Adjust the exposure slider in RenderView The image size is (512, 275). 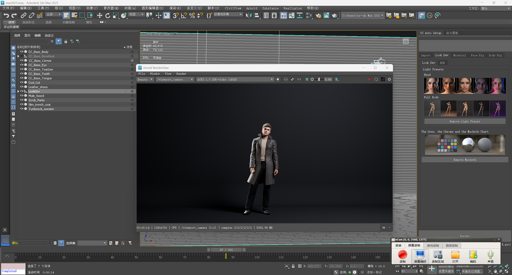point(319,79)
